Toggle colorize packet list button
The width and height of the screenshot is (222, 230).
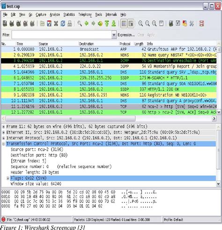tap(124, 23)
